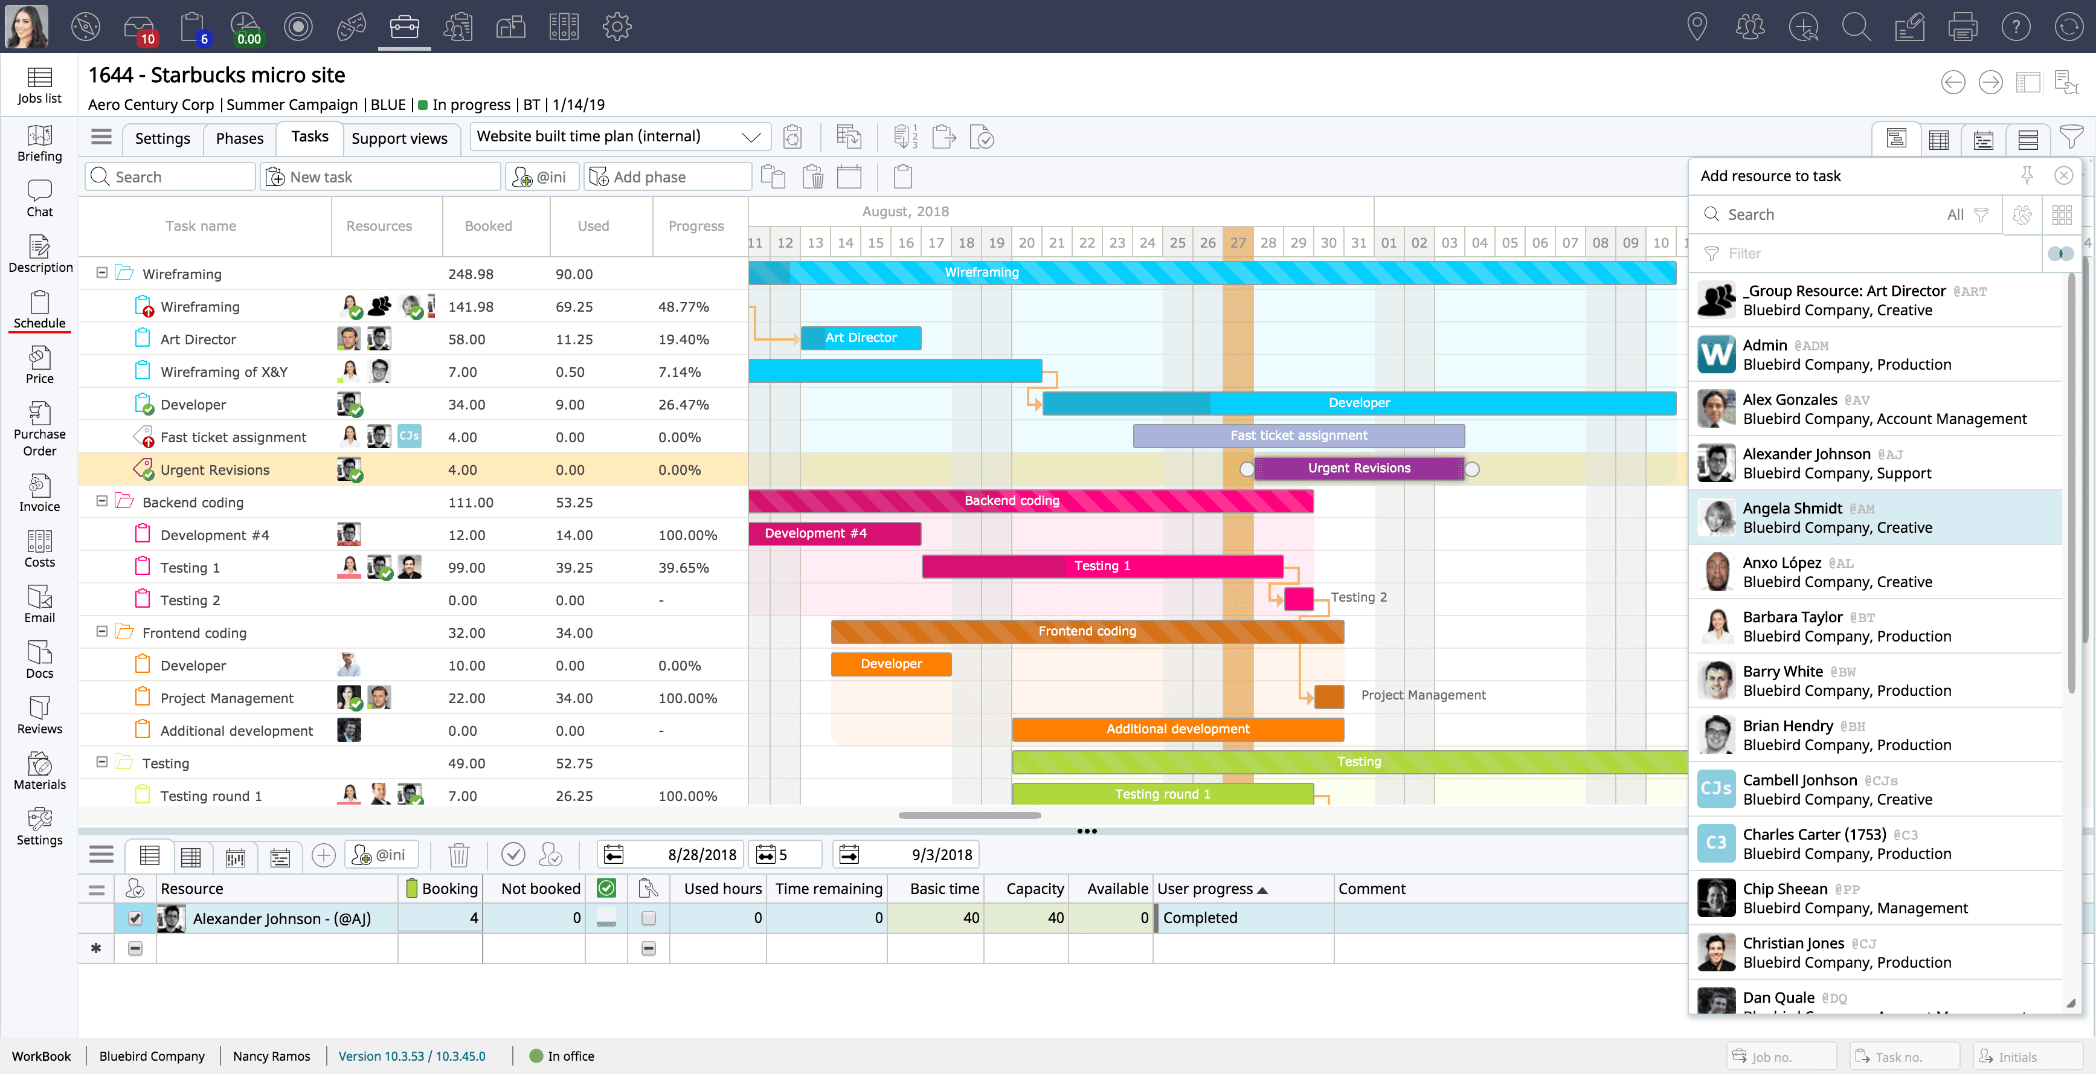Open the Schedule panel in the left sidebar
Viewport: 2096px width, 1074px height.
click(39, 309)
